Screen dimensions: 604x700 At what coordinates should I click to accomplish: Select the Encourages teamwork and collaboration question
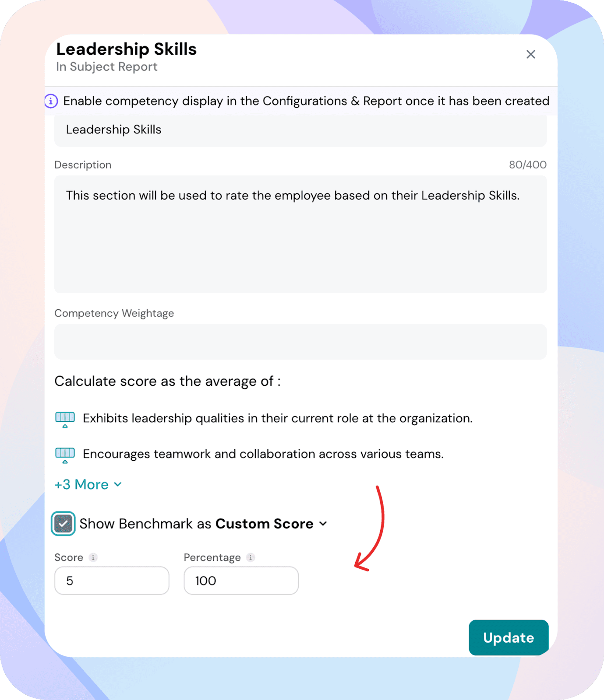tap(263, 455)
